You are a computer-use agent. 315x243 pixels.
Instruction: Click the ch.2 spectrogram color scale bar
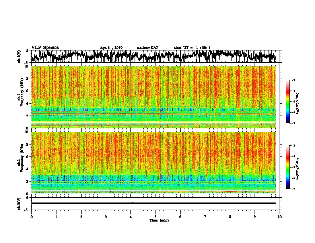pyautogui.click(x=288, y=167)
